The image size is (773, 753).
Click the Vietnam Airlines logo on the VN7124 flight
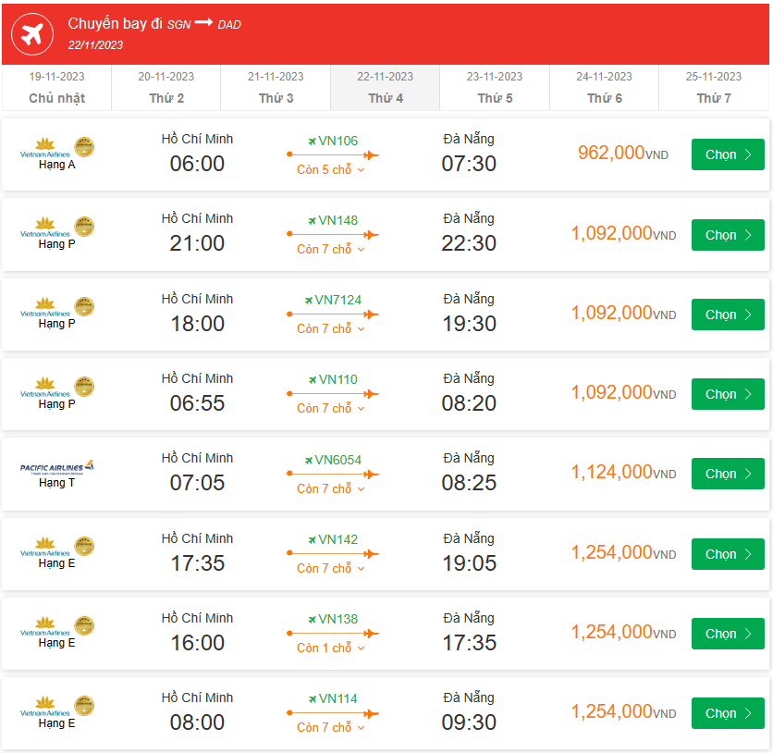coord(56,307)
